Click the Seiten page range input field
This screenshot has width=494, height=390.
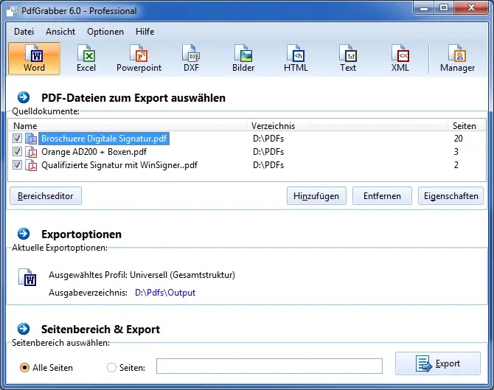[269, 366]
